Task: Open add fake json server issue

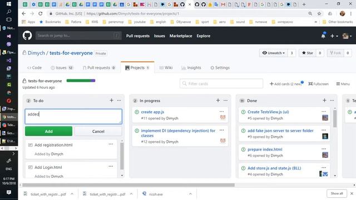Action: tap(280, 131)
